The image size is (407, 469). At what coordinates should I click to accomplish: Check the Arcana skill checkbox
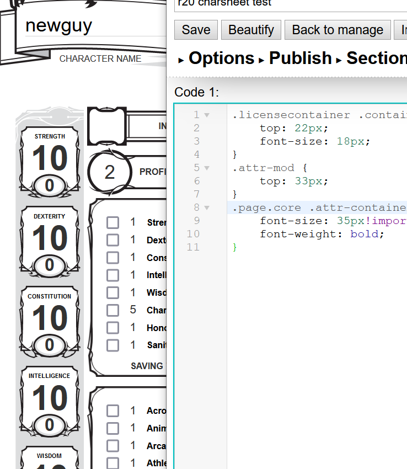[113, 446]
